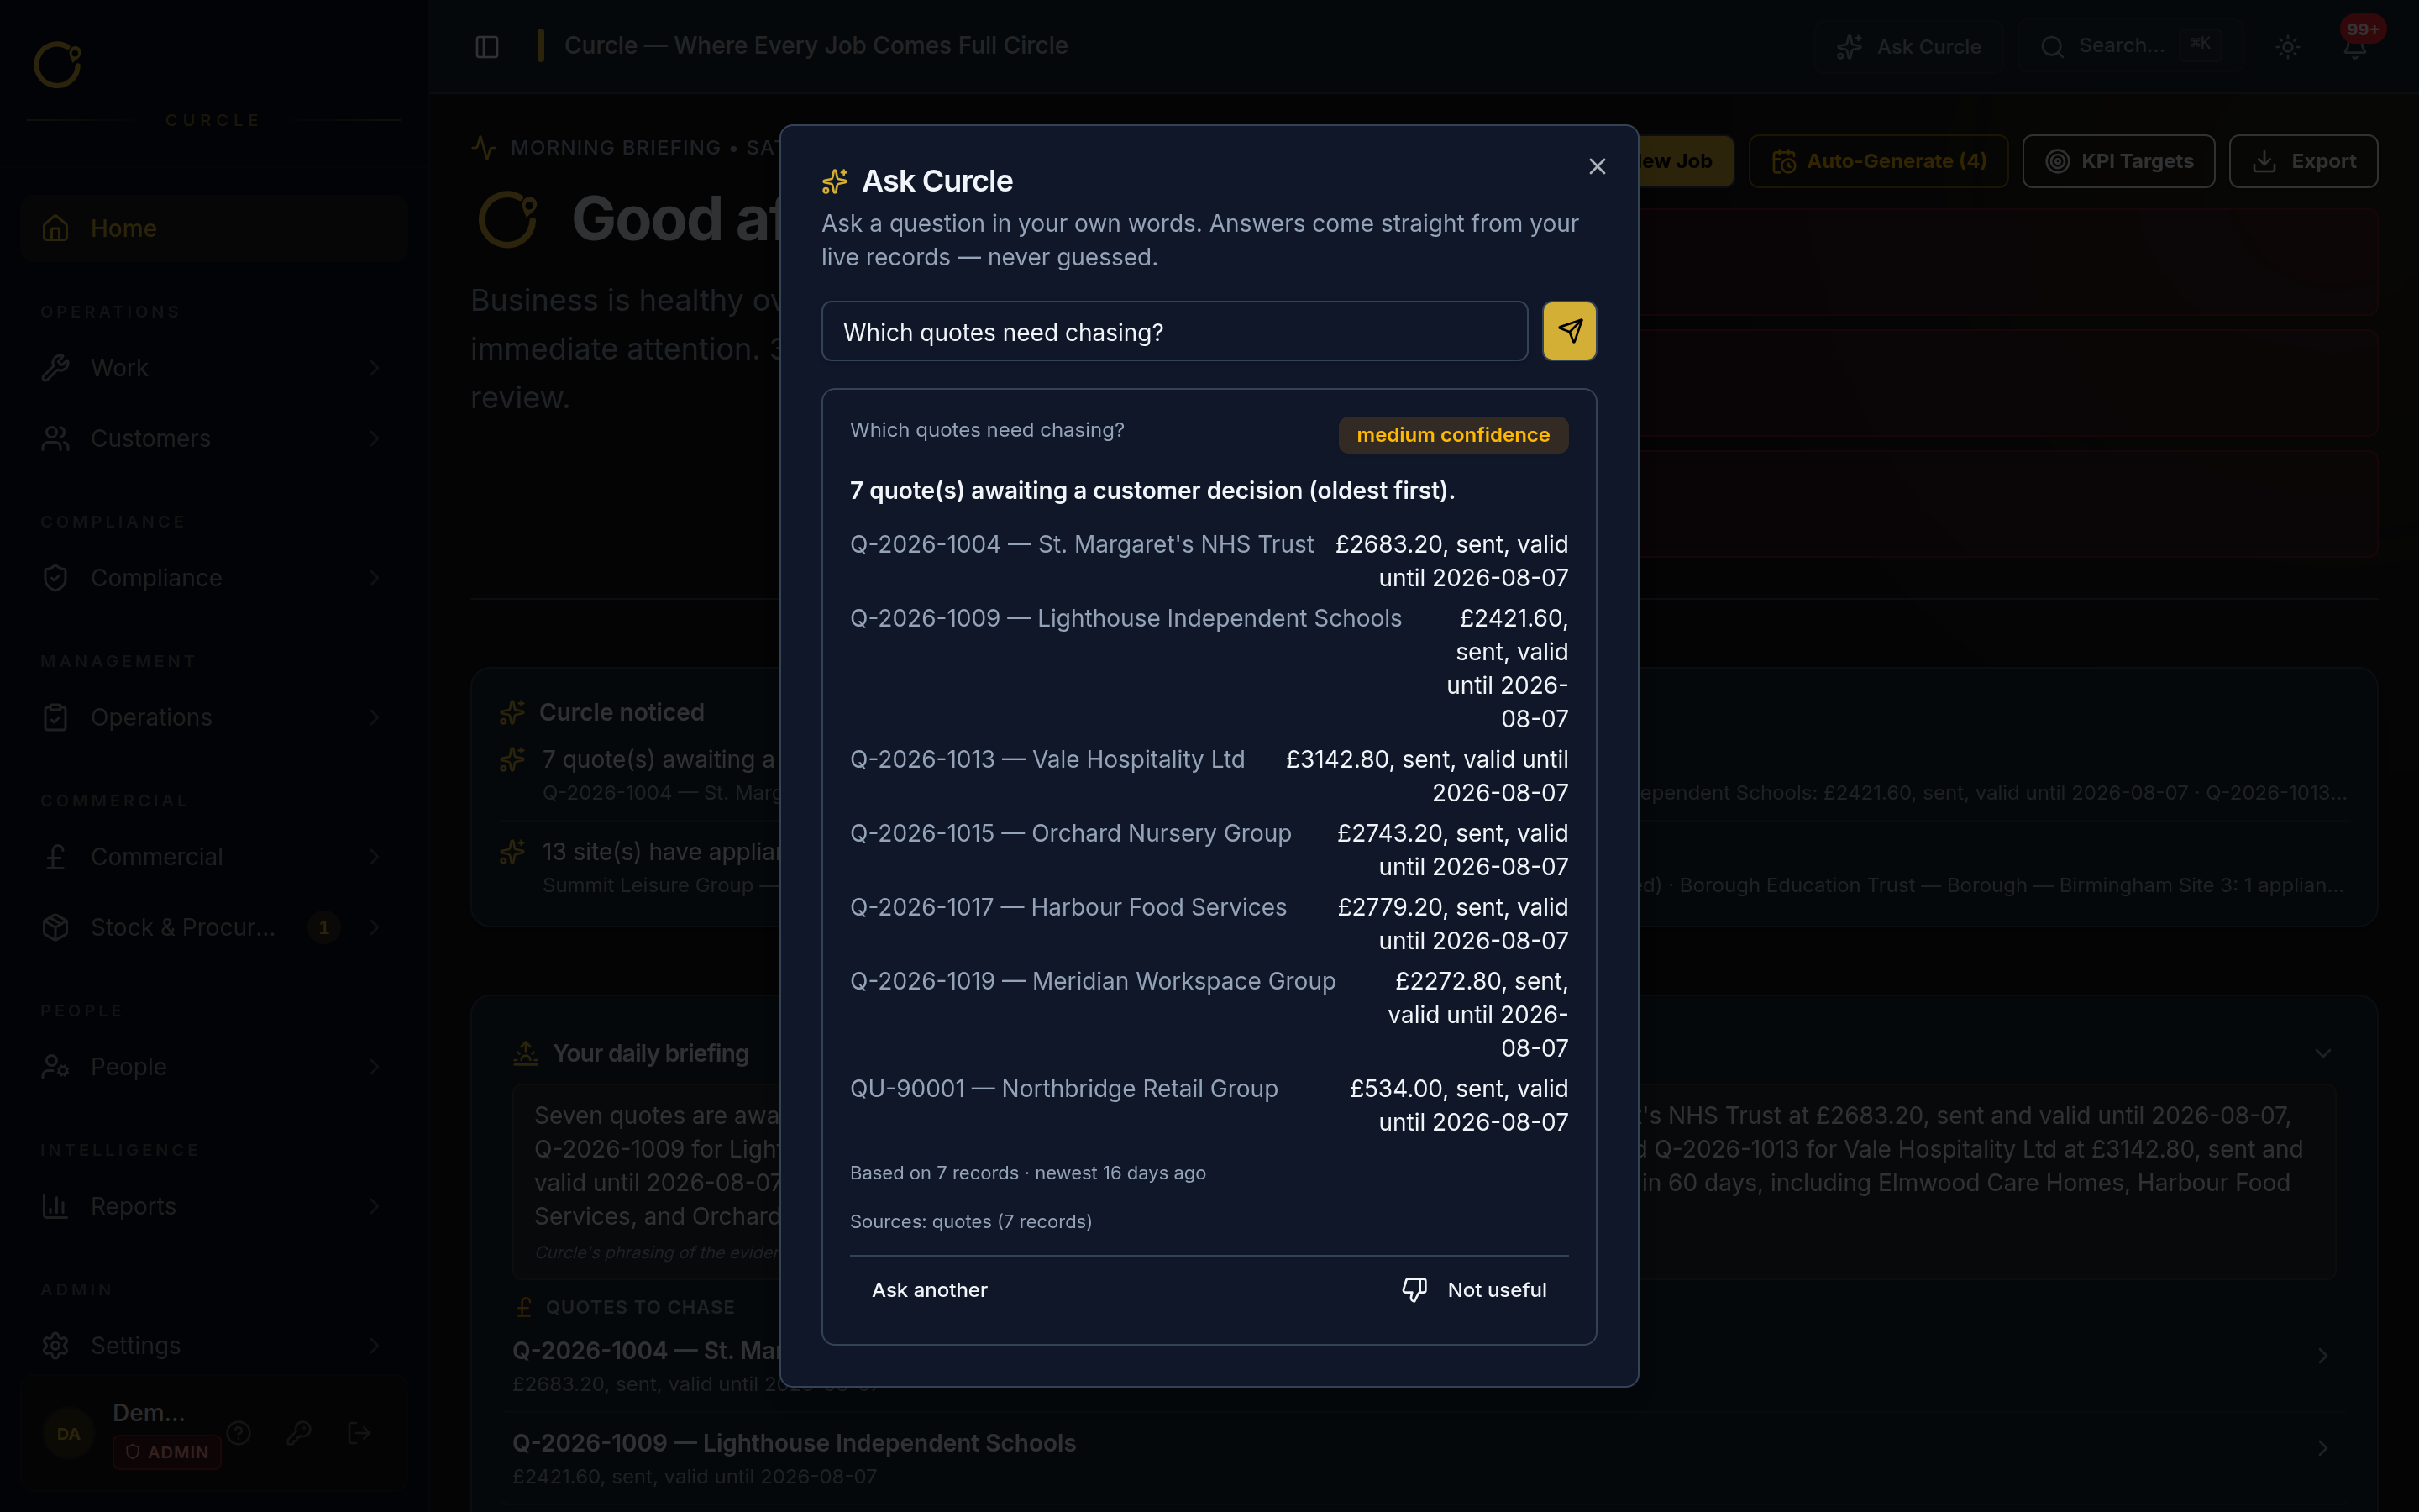Expand the People chevron

tap(375, 1066)
